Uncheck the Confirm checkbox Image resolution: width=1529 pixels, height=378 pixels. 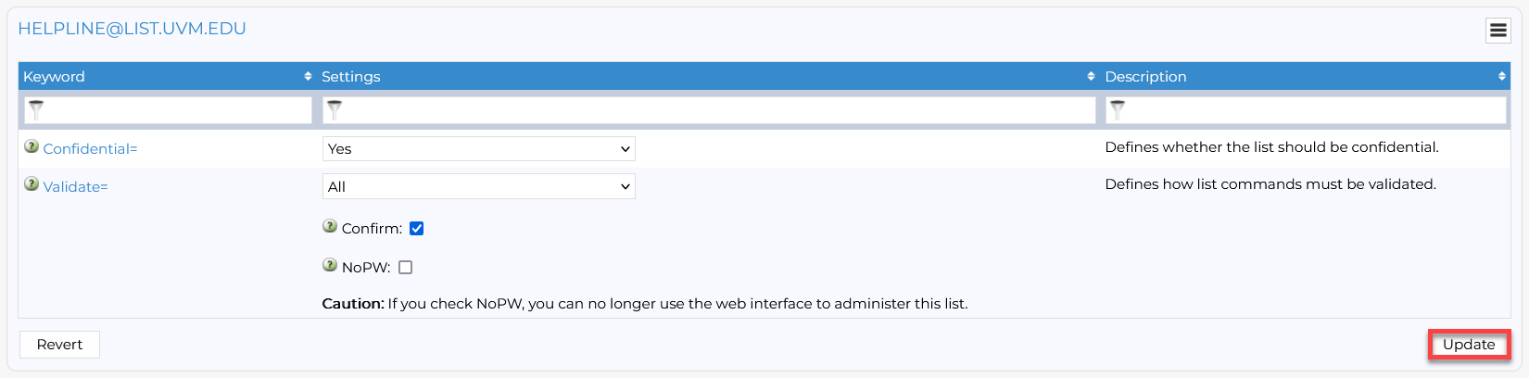417,229
